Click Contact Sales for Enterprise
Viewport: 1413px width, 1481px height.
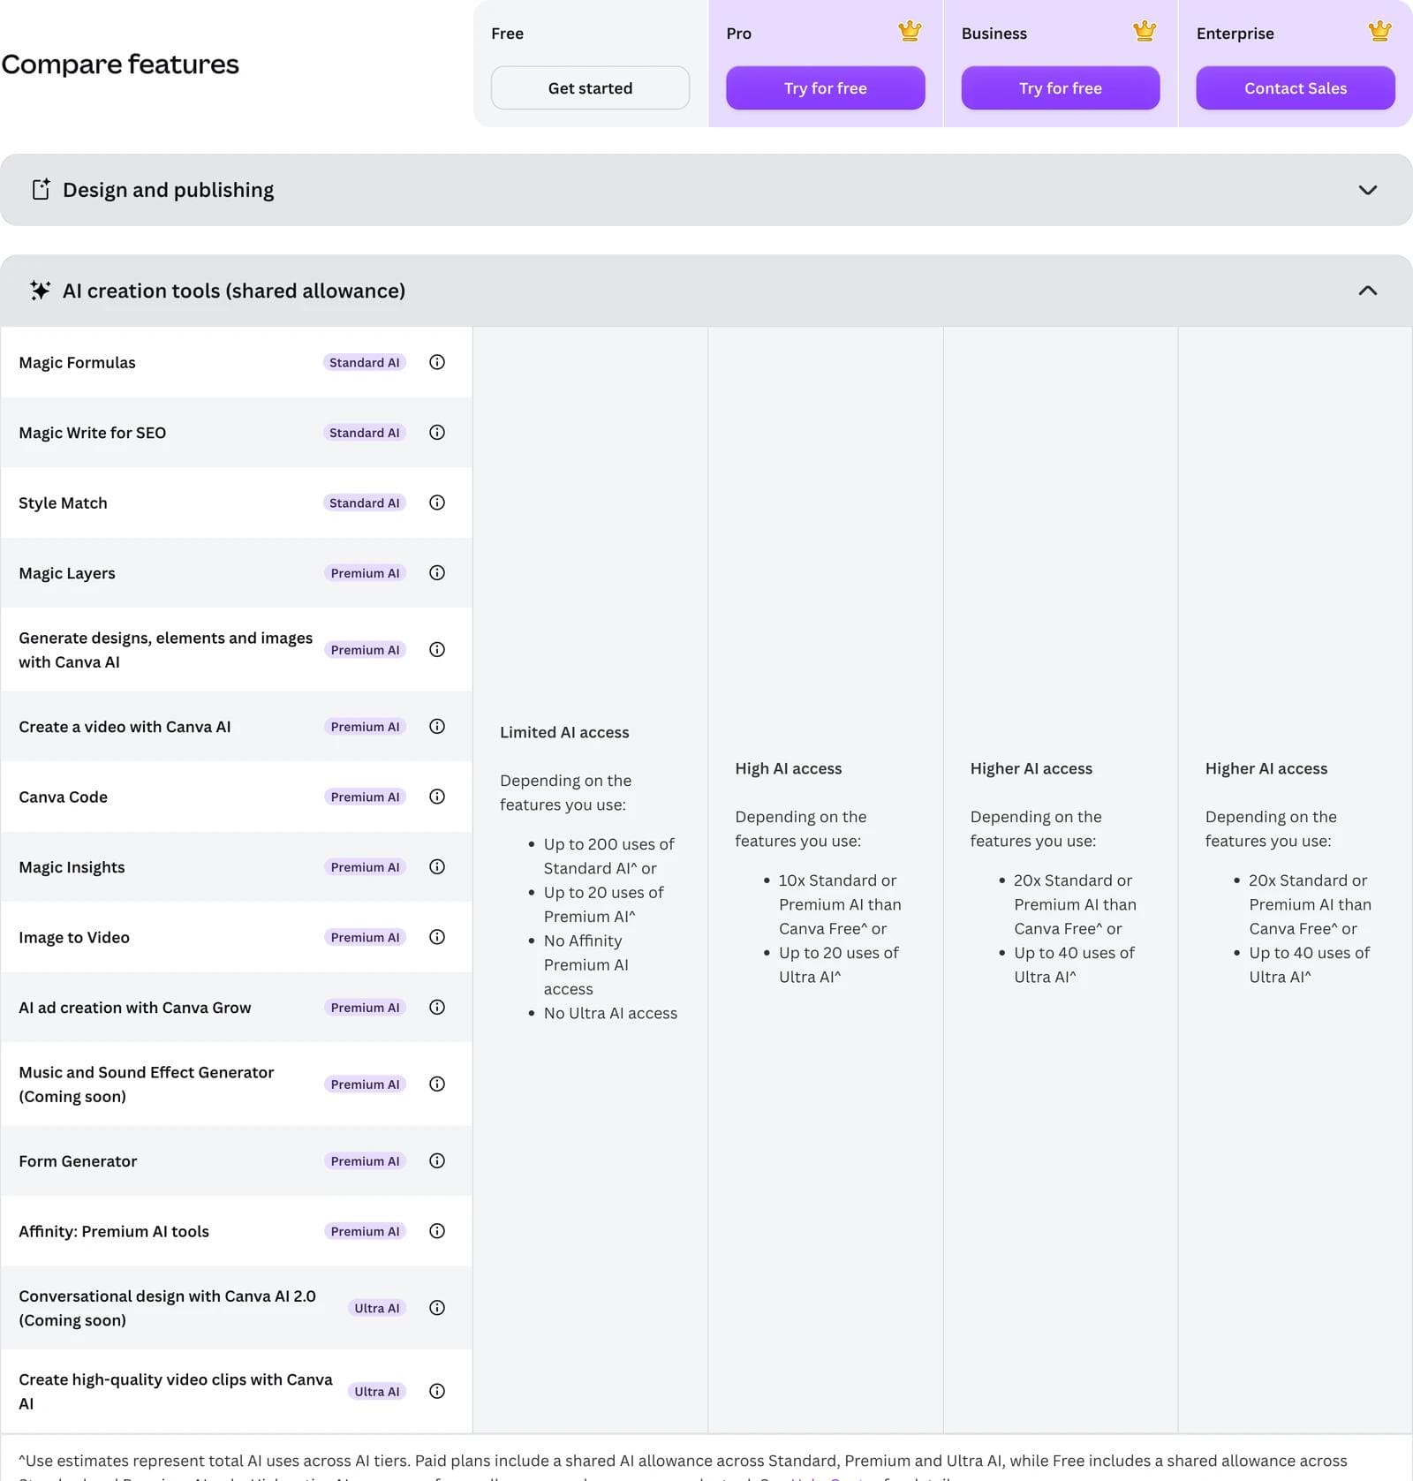(x=1296, y=88)
